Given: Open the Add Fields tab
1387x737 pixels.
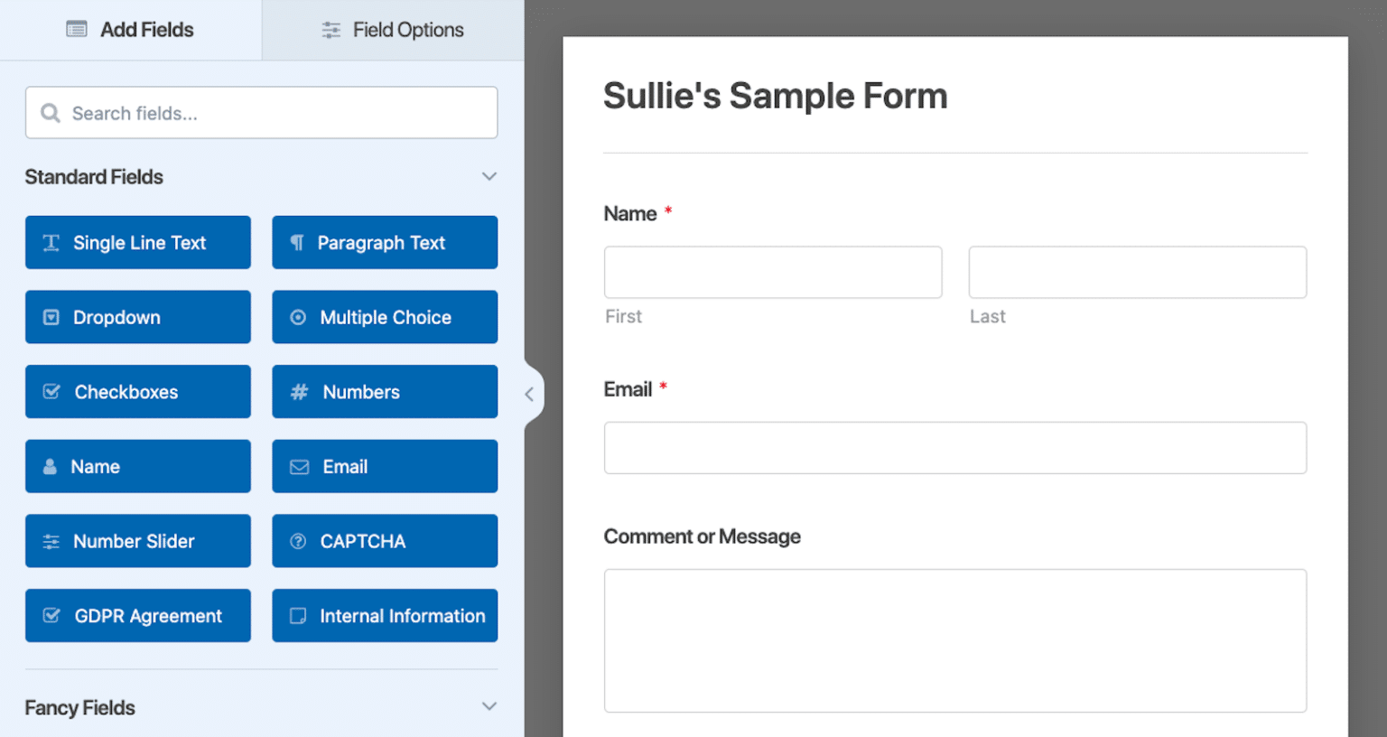Looking at the screenshot, I should click(x=129, y=29).
